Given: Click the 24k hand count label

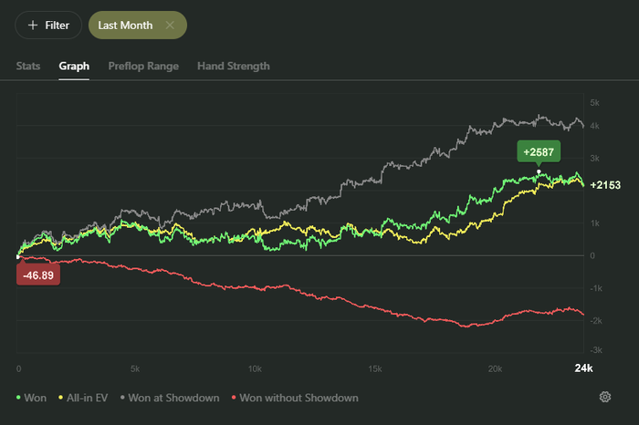Looking at the screenshot, I should [583, 368].
